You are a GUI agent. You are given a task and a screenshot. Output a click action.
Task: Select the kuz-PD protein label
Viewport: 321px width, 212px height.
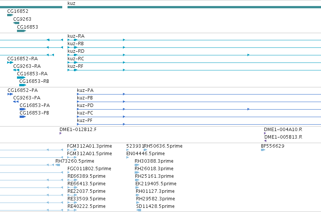[85, 105]
